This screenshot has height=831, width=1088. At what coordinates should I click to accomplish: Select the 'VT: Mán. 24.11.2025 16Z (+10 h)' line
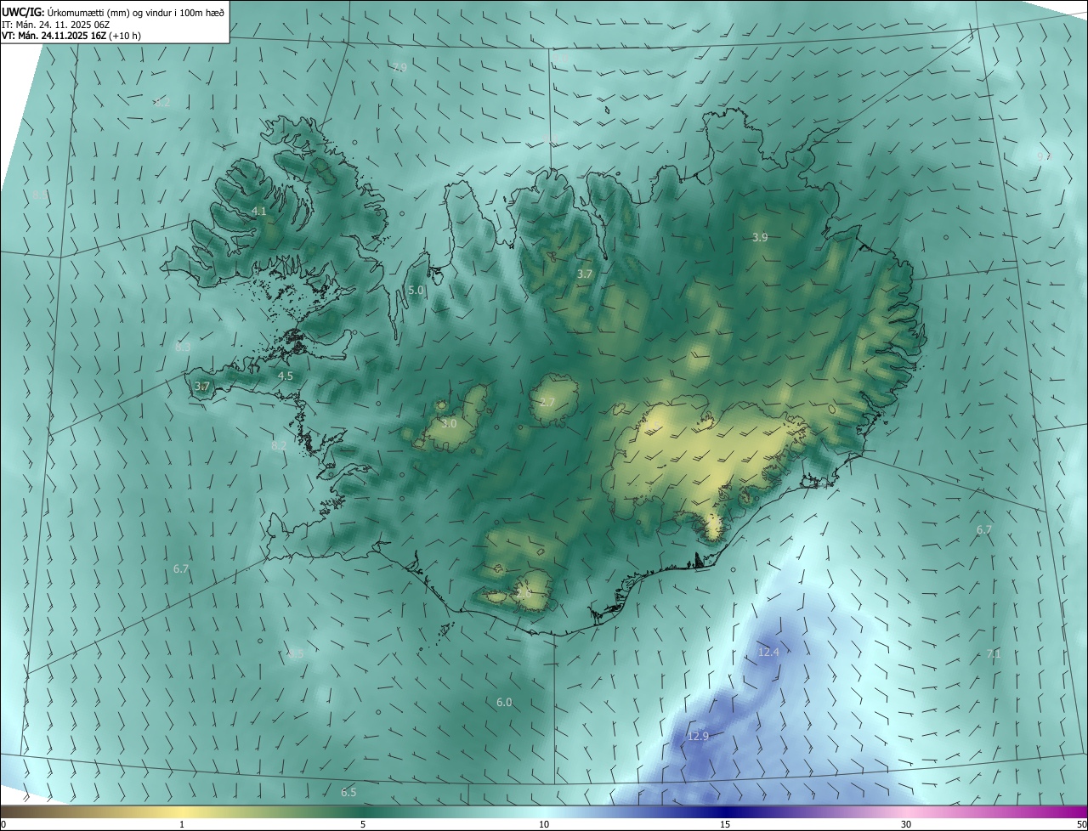pyautogui.click(x=71, y=37)
